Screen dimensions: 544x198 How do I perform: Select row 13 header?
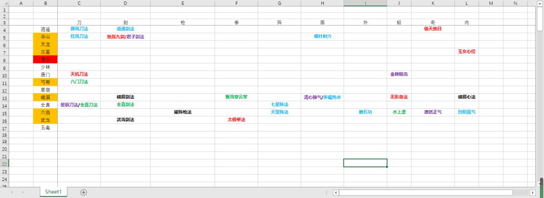pos(4,97)
